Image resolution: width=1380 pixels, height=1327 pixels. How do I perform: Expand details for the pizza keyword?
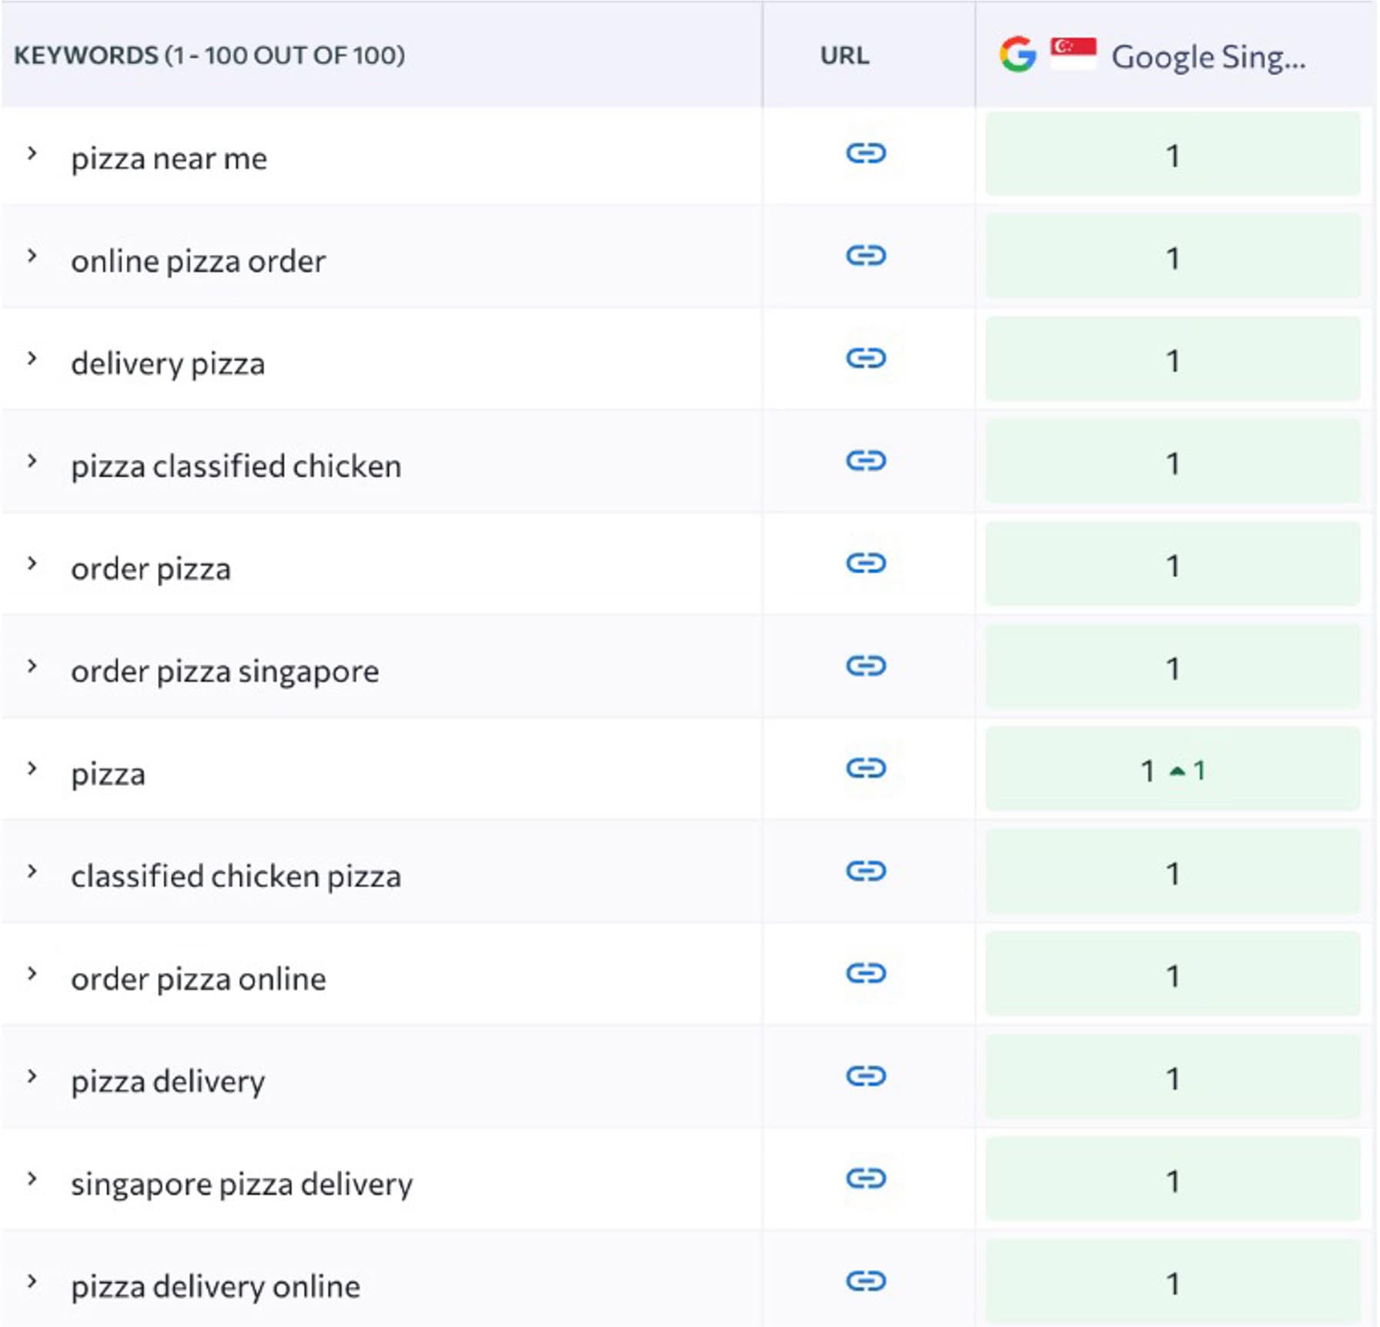point(32,769)
